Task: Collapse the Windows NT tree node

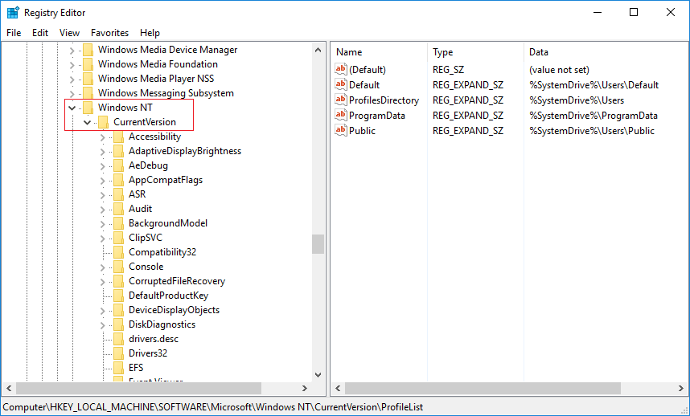Action: (x=72, y=108)
